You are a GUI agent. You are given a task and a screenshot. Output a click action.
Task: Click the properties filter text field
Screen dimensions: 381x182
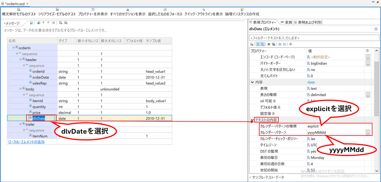[x=314, y=38]
